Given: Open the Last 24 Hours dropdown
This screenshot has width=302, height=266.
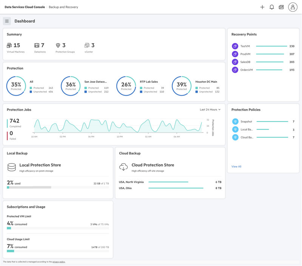Looking at the screenshot, I should [210, 109].
